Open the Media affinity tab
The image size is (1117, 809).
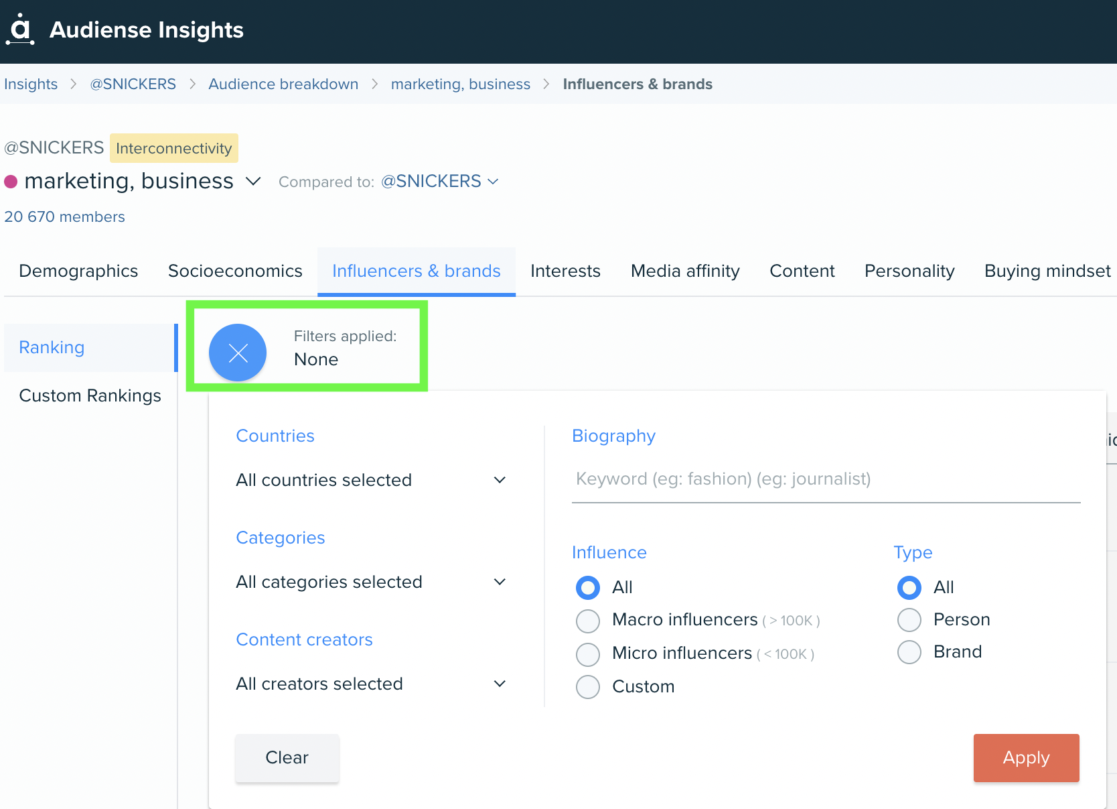[685, 271]
